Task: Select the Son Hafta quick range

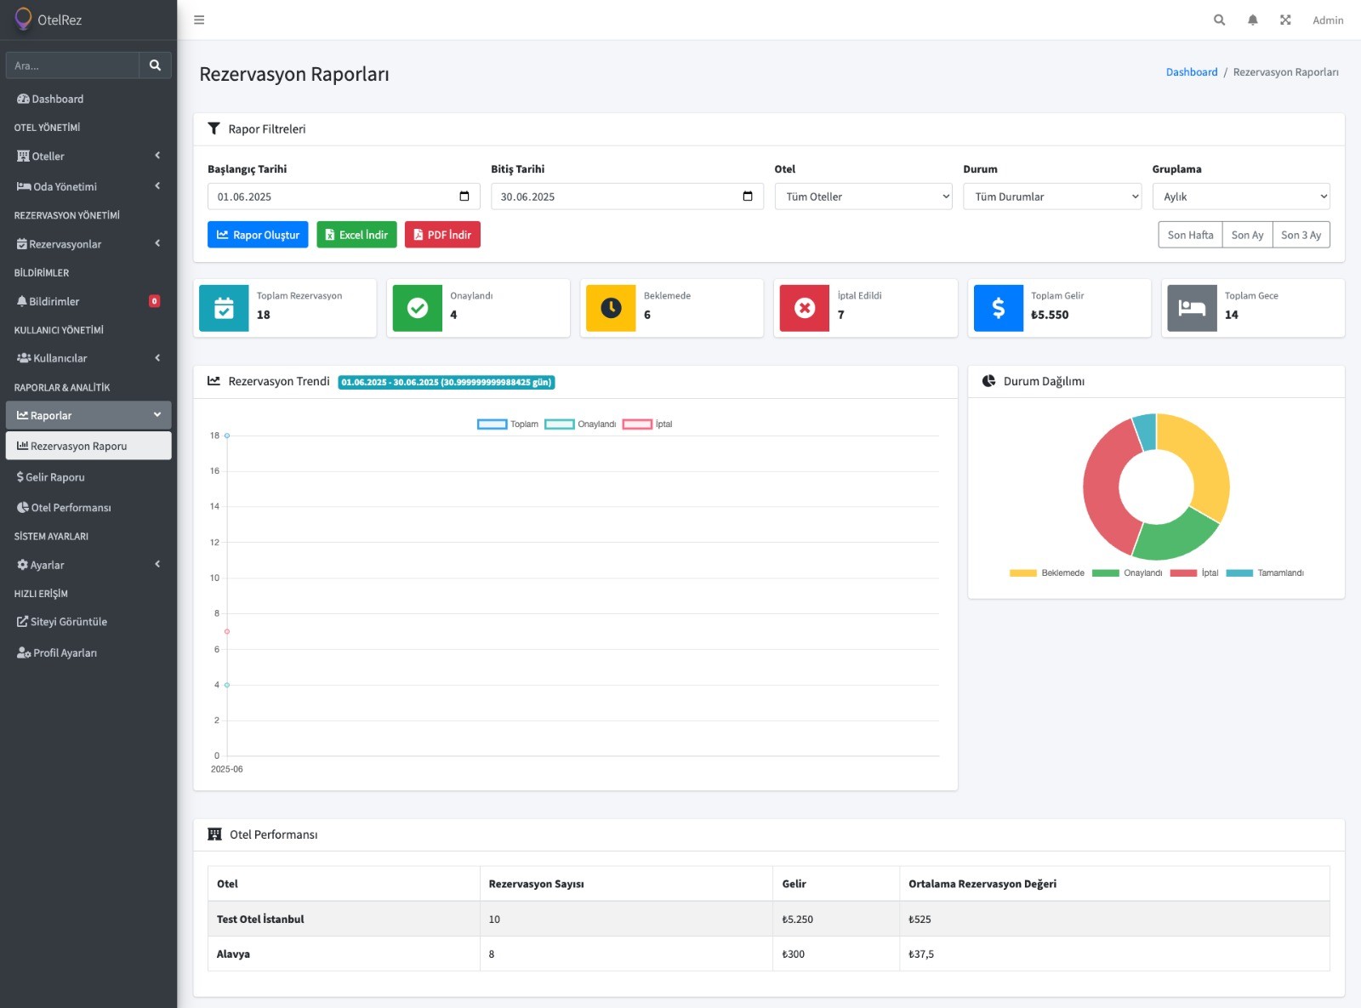Action: [1190, 235]
